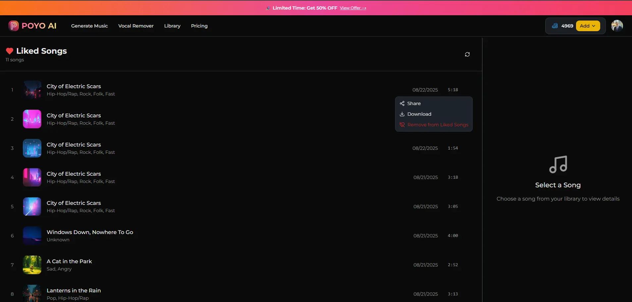The image size is (632, 302).
Task: Click the refresh icon on Liked Songs
Action: pos(467,54)
